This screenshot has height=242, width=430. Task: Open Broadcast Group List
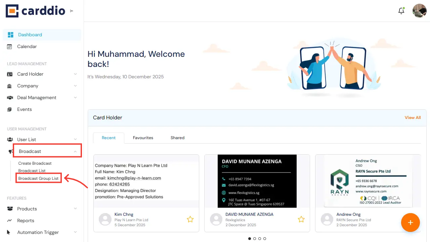click(38, 178)
